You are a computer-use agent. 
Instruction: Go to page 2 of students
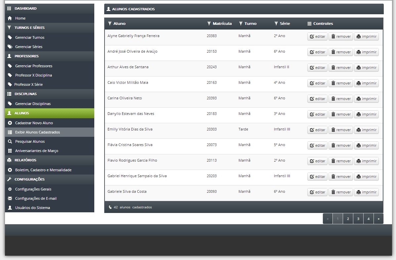pos(348,219)
